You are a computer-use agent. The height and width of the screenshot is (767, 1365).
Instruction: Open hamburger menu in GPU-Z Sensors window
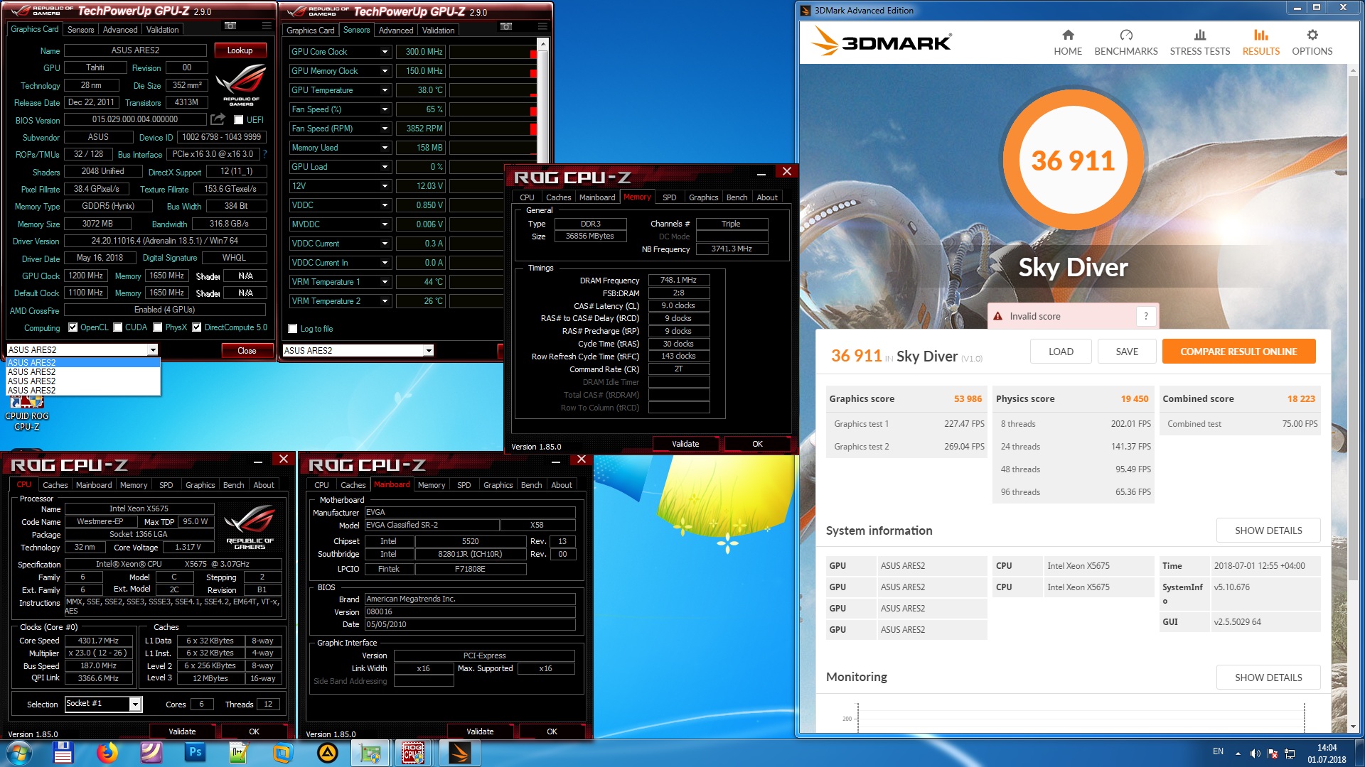(542, 26)
